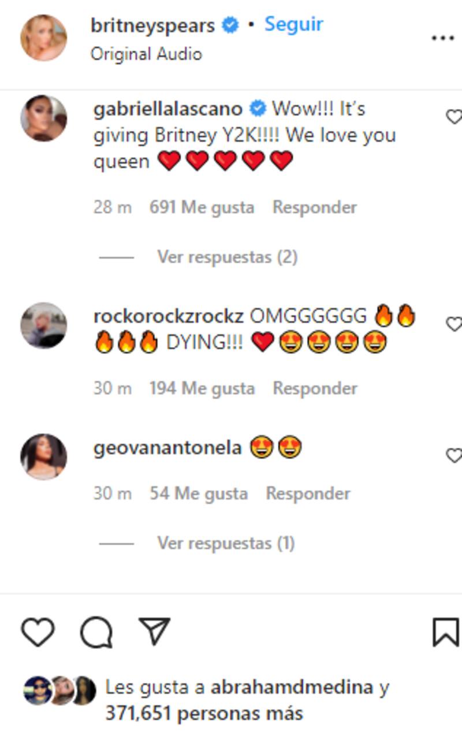Reply to geovanantonela's comment
Image resolution: width=462 pixels, height=736 pixels.
(308, 493)
